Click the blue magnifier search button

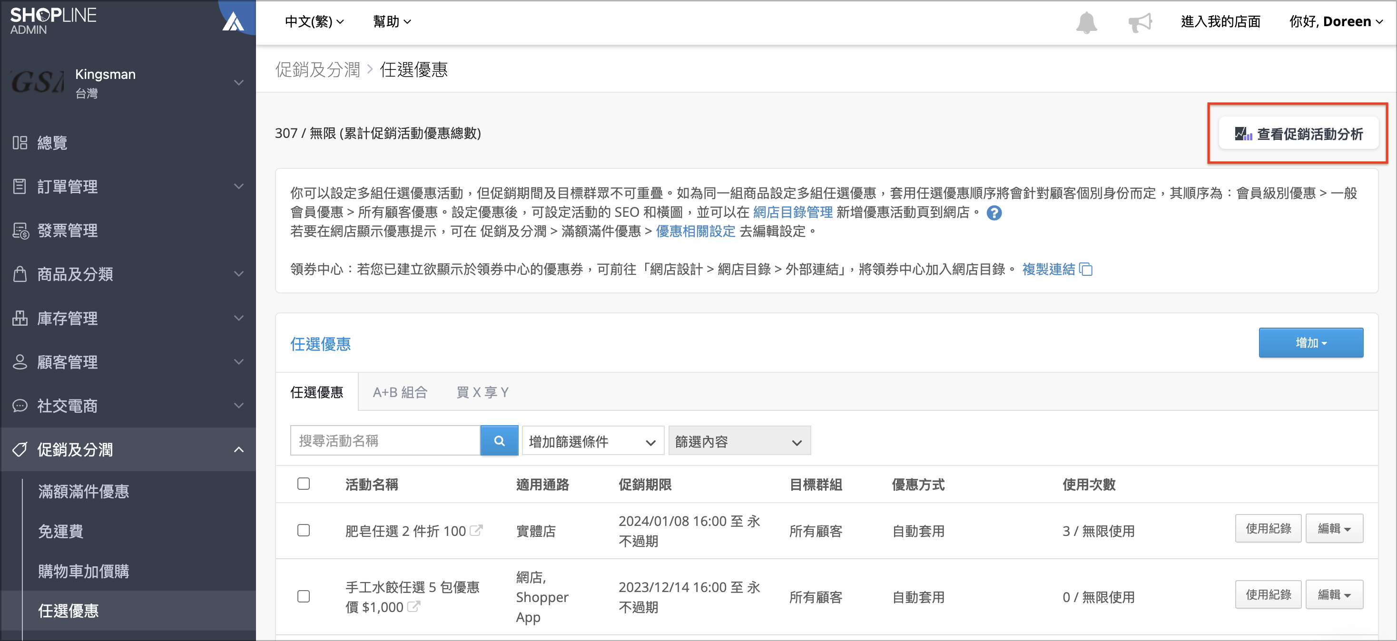click(x=499, y=440)
